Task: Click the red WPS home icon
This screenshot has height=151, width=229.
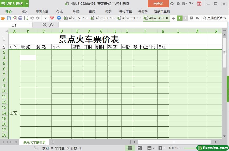Action: click(52, 18)
